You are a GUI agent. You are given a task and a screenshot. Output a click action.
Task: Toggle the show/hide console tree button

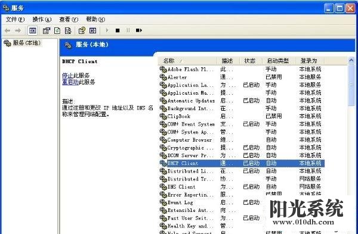pyautogui.click(x=32, y=30)
